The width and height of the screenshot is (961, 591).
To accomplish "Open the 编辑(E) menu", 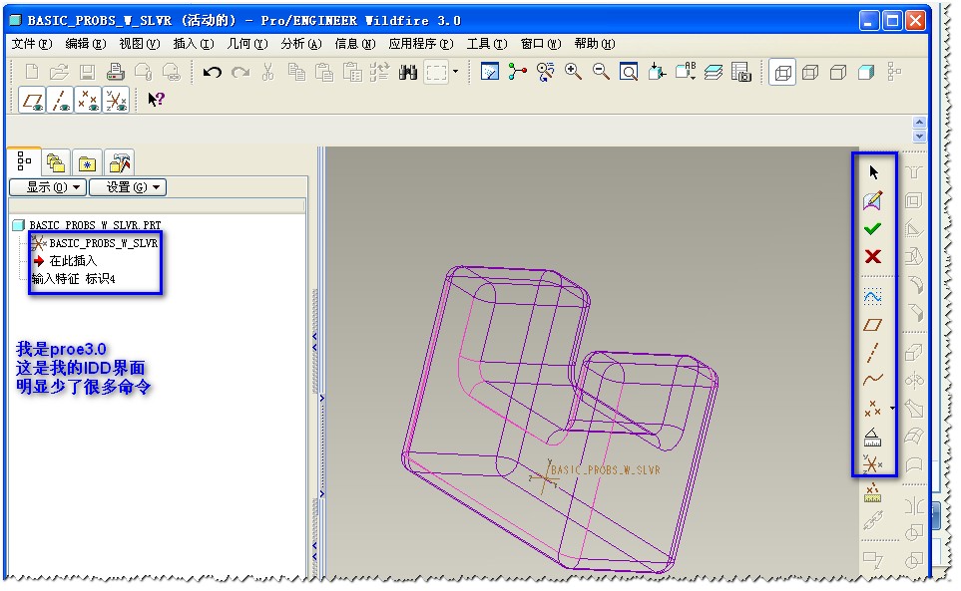I will click(x=86, y=44).
